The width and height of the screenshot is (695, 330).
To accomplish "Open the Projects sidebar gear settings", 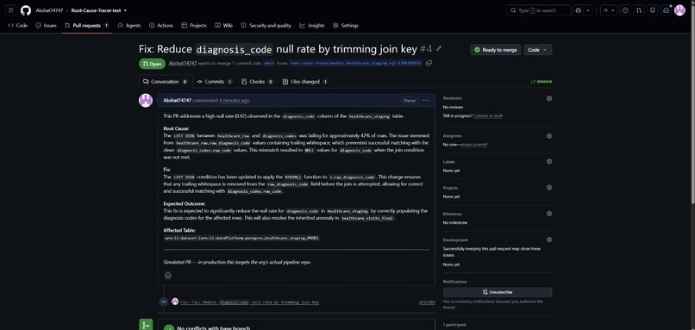I will click(x=549, y=188).
